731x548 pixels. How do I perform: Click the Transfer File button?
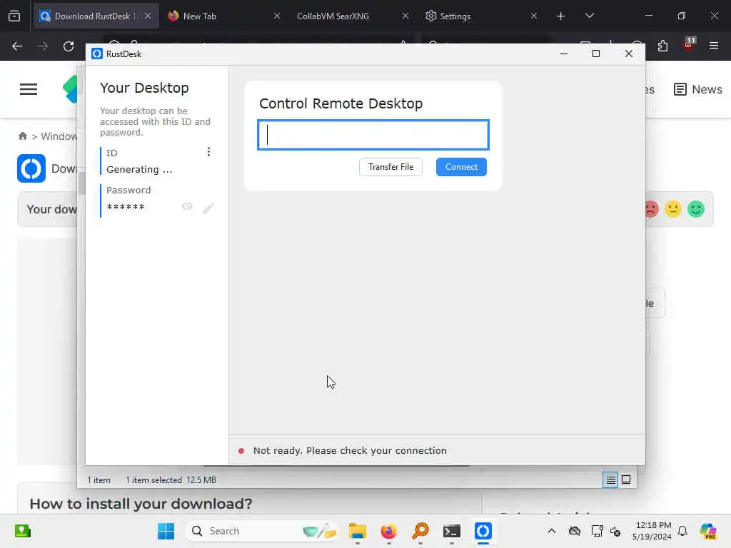(x=390, y=167)
